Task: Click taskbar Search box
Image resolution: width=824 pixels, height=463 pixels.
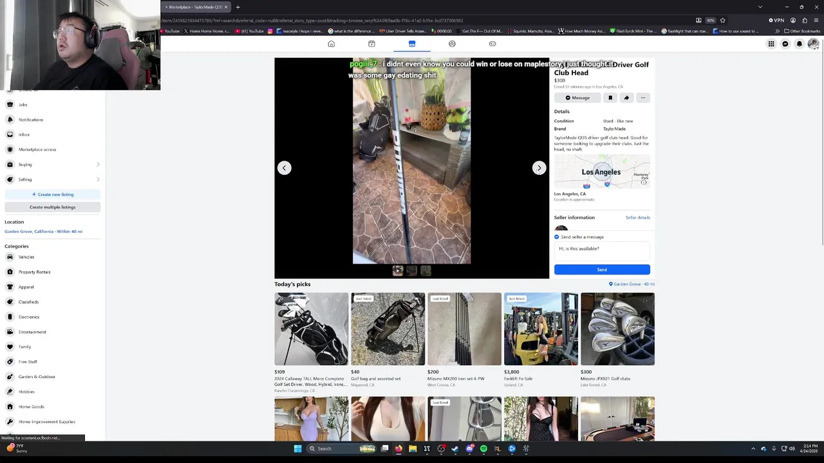Action: click(x=342, y=448)
